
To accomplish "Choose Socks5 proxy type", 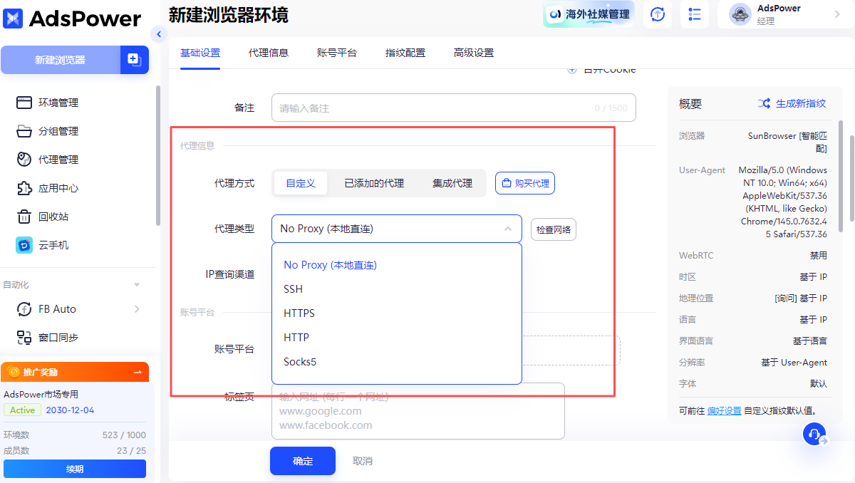I will click(397, 362).
